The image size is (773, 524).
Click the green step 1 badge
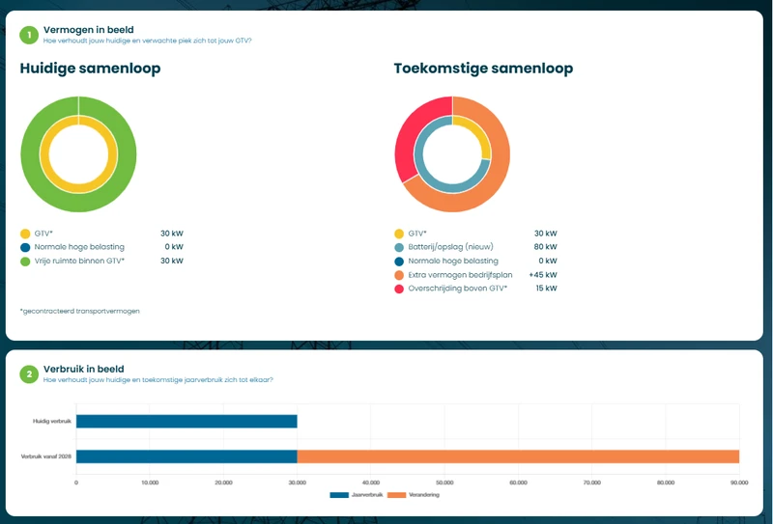point(29,35)
